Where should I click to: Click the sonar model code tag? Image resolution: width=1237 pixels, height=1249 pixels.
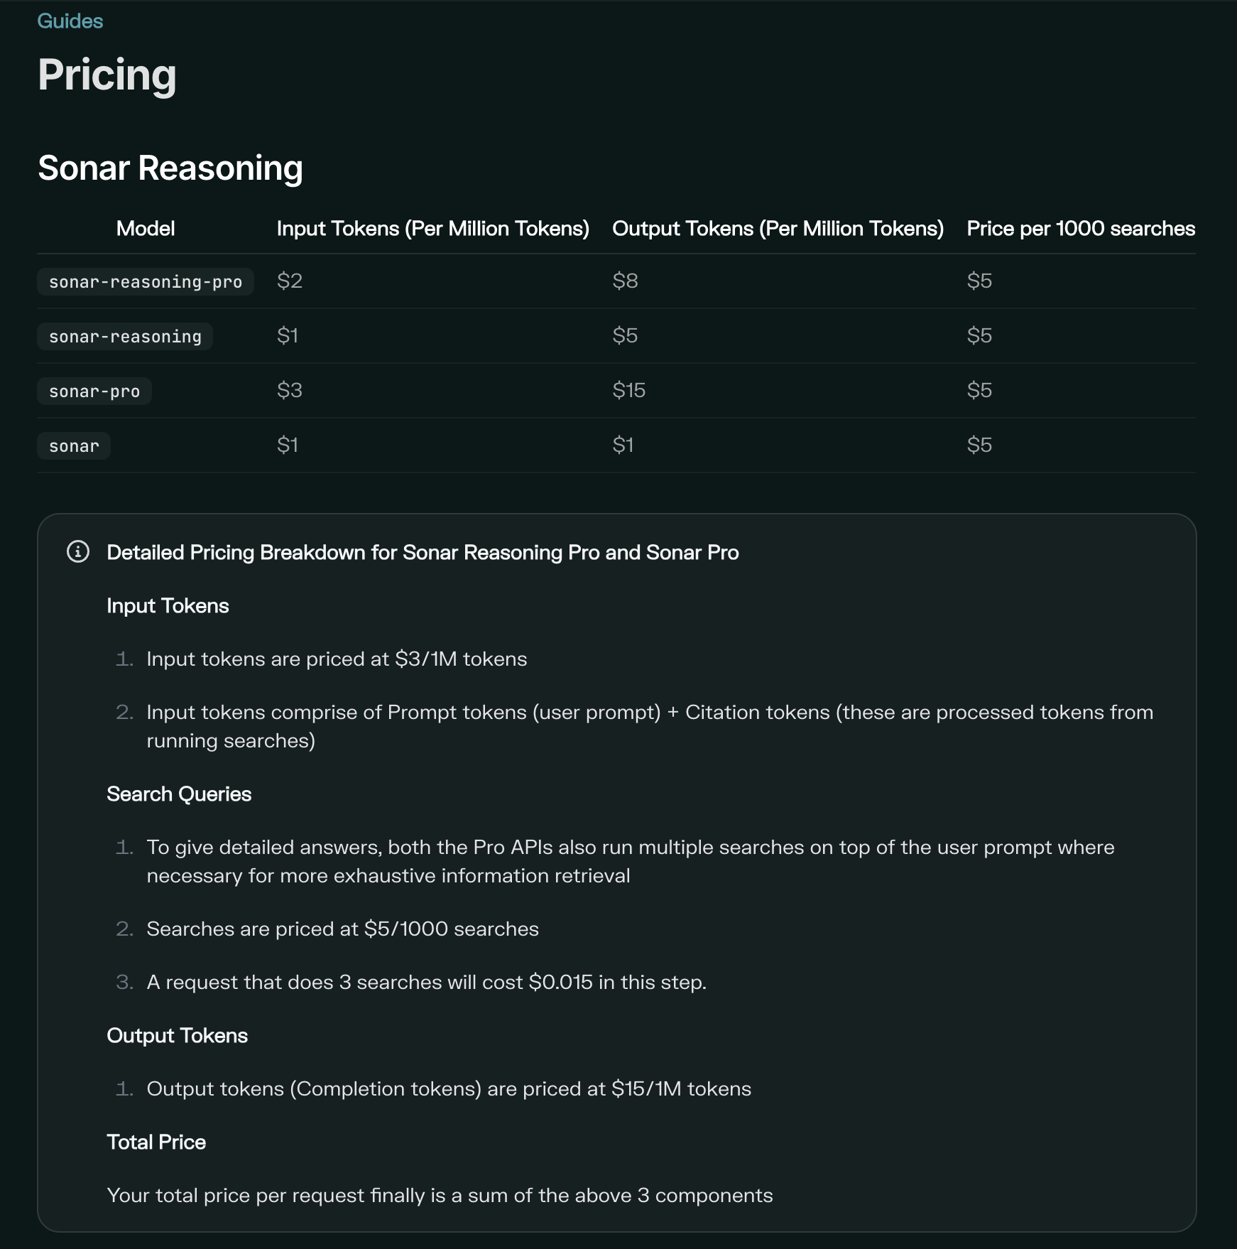[x=74, y=446]
